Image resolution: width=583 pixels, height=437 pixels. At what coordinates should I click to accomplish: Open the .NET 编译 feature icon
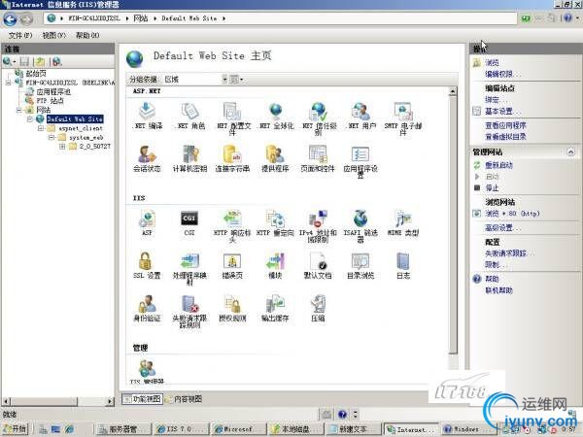(148, 116)
